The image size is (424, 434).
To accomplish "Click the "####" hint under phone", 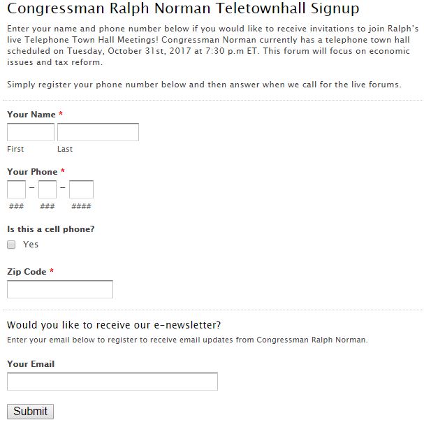I will pos(81,206).
